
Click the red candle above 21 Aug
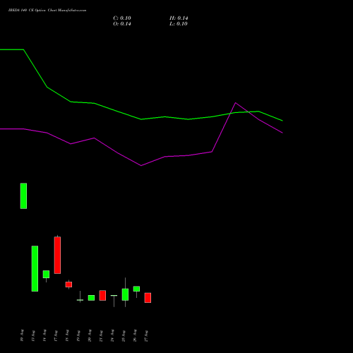pyautogui.click(x=102, y=295)
